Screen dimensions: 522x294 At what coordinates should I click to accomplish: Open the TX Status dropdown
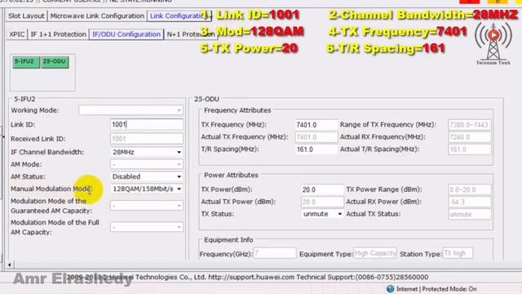pos(322,214)
